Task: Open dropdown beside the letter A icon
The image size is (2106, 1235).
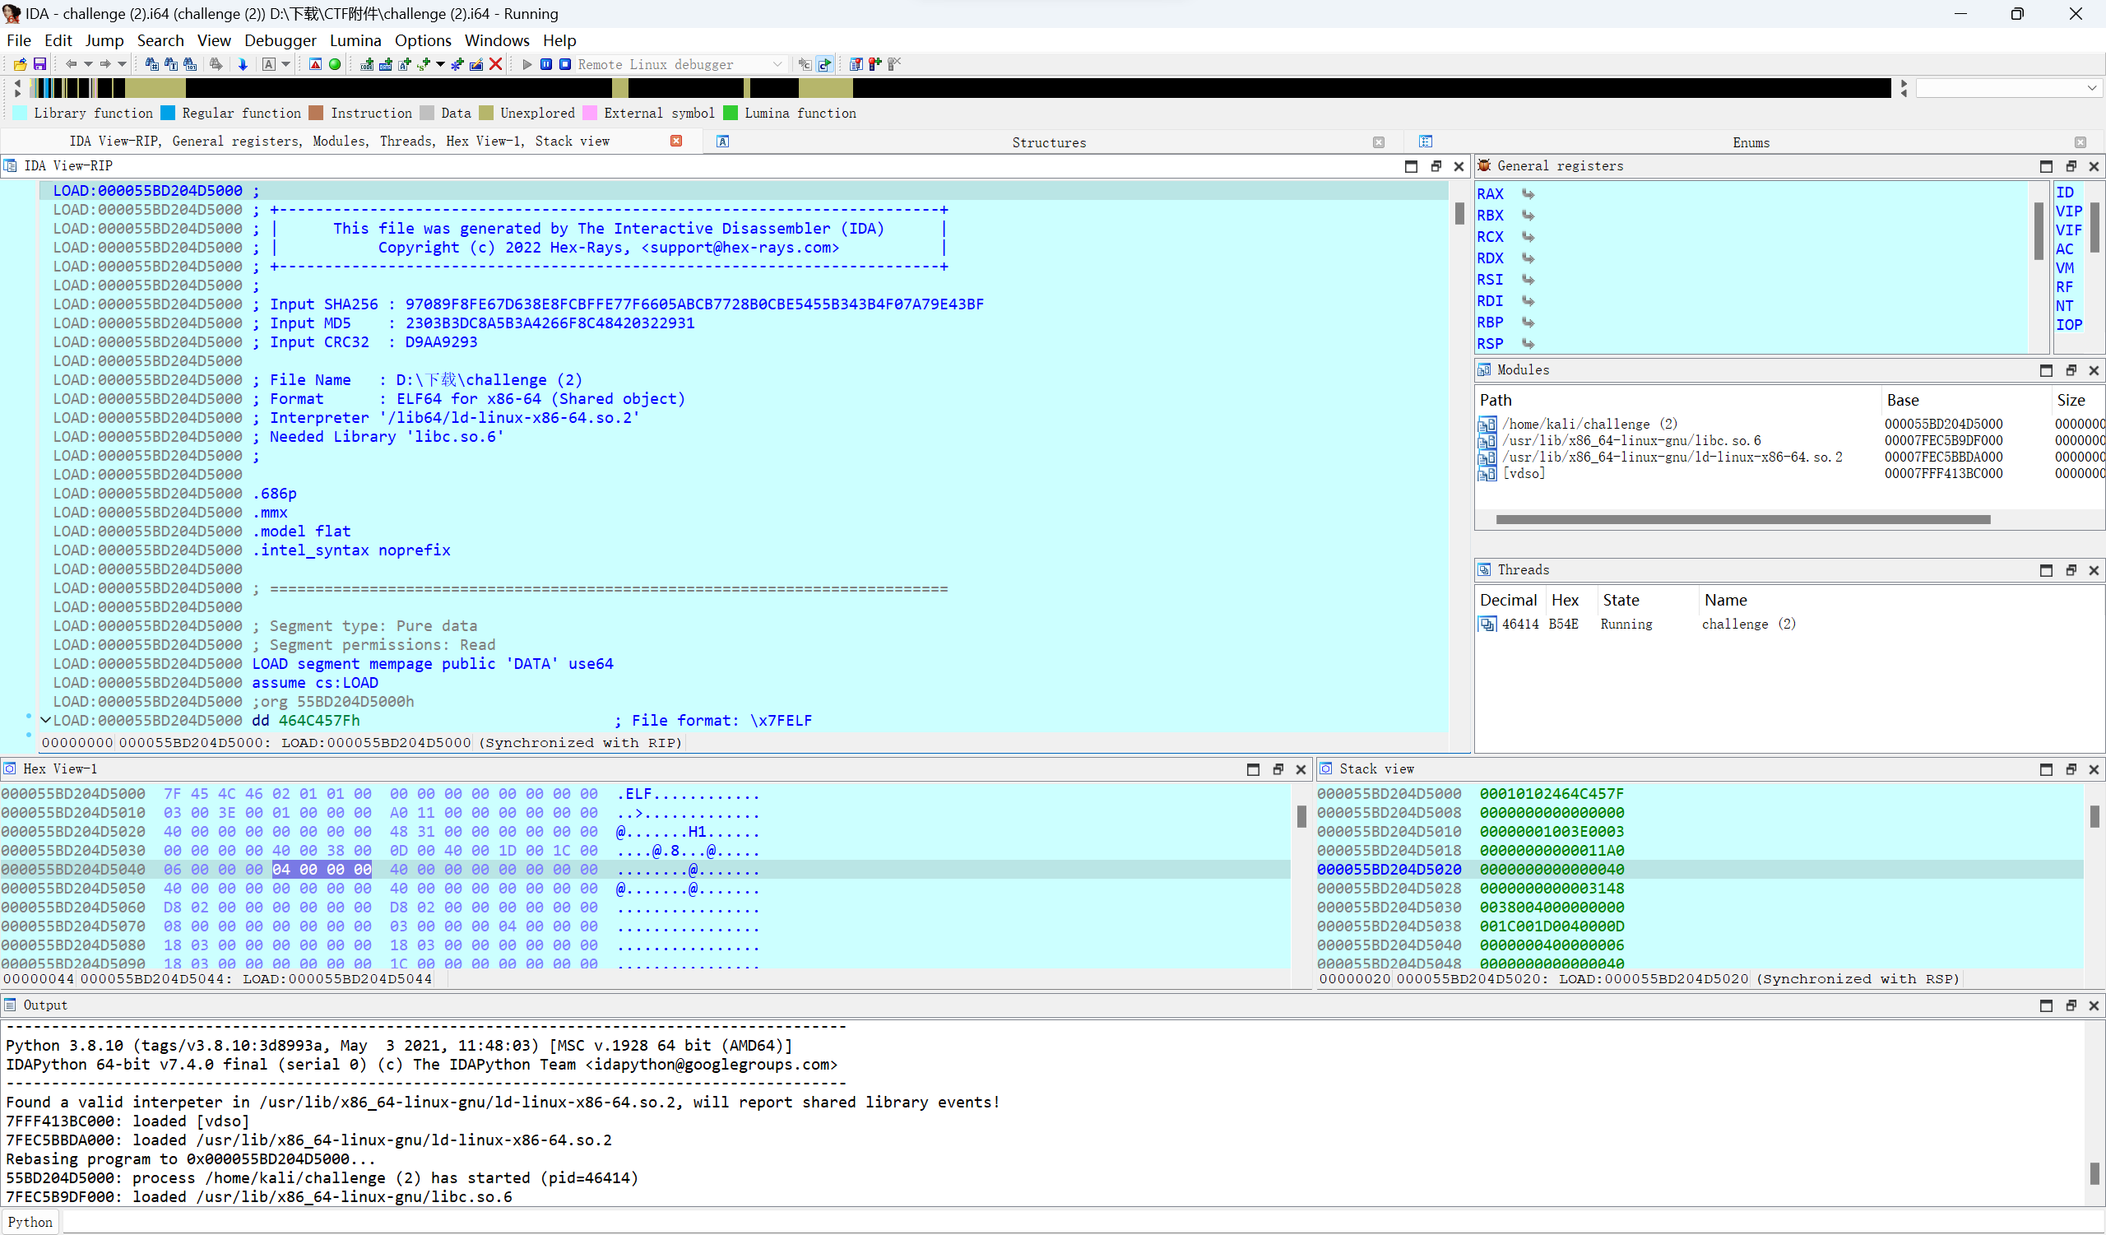Action: (285, 64)
